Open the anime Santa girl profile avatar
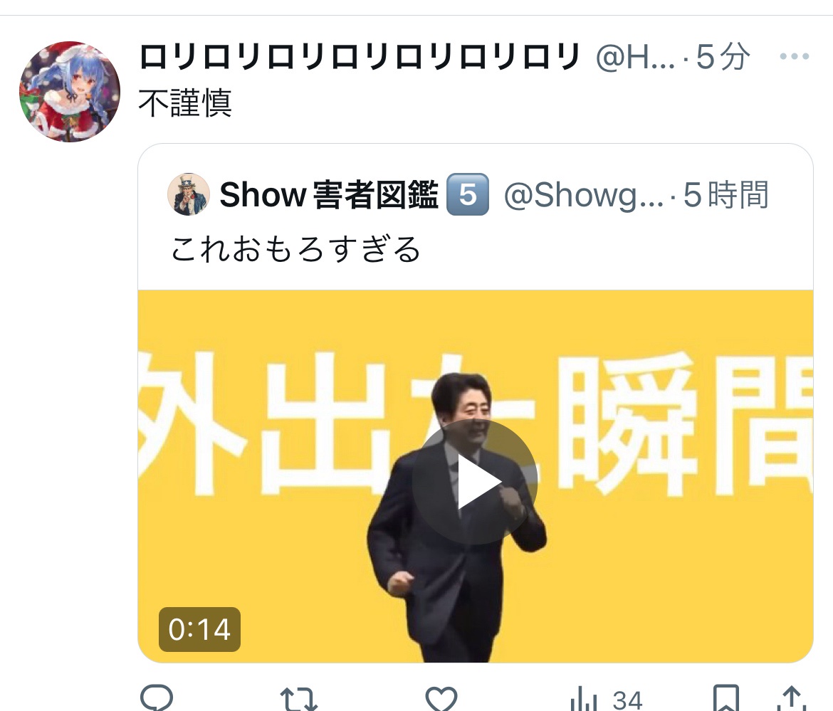Image resolution: width=833 pixels, height=711 pixels. tap(70, 91)
